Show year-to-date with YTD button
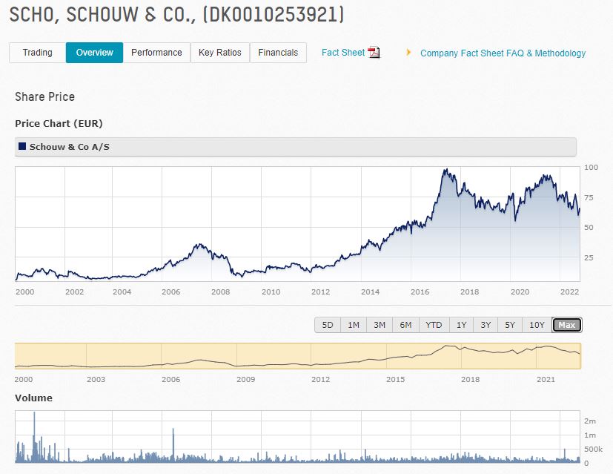The height and width of the screenshot is (474, 613). [x=434, y=325]
